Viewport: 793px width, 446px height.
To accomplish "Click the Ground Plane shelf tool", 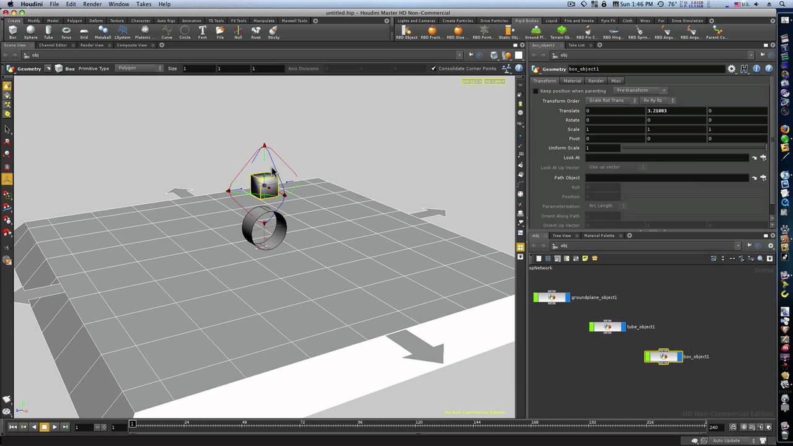I will 535,32.
